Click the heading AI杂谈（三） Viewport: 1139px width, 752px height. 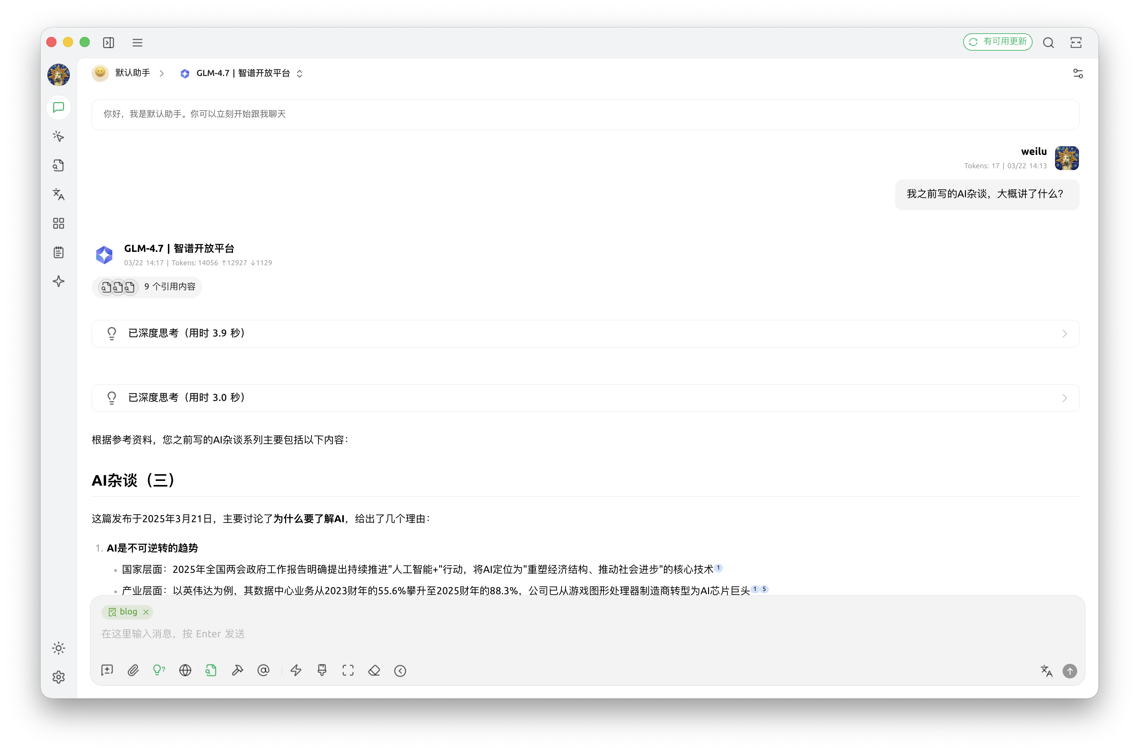pos(134,481)
